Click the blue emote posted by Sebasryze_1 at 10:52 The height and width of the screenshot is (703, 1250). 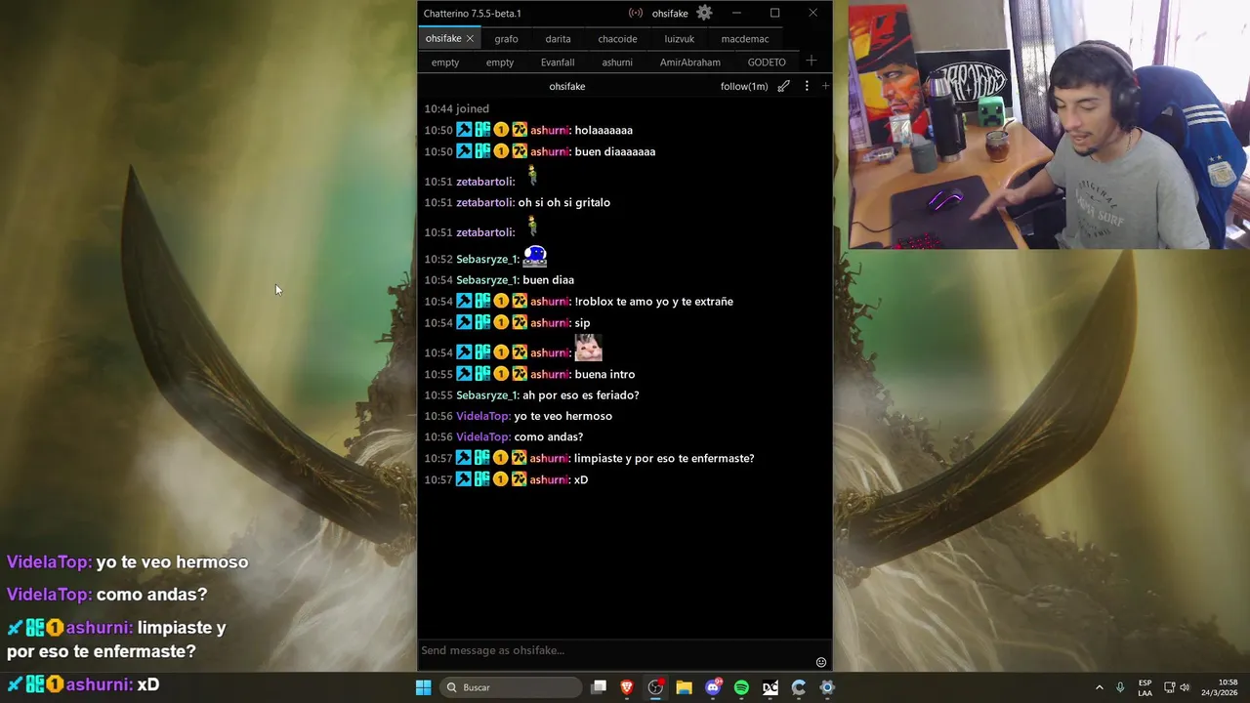point(535,257)
